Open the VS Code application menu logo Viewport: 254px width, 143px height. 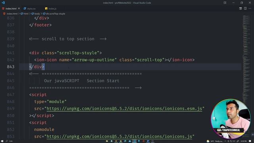(3, 3)
